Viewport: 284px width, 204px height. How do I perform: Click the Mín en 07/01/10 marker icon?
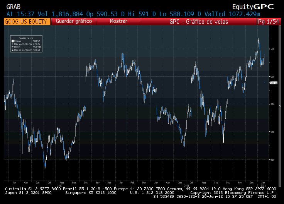13,50
